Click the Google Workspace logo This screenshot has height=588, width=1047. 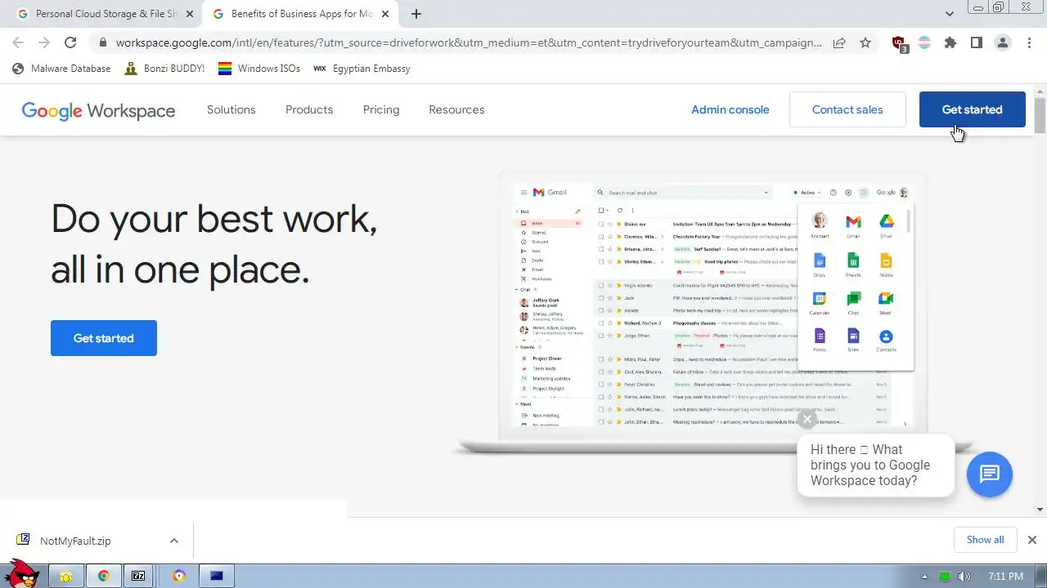pyautogui.click(x=98, y=110)
